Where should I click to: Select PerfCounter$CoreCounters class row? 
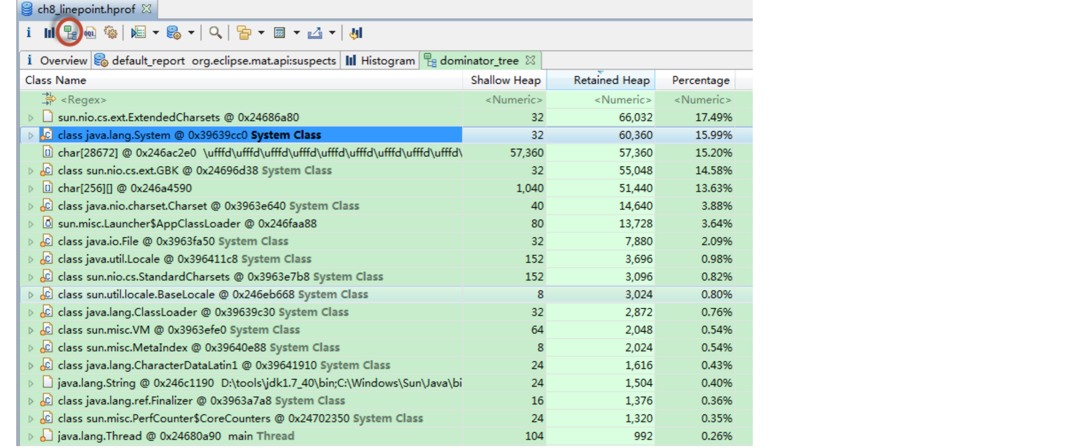pos(386,418)
